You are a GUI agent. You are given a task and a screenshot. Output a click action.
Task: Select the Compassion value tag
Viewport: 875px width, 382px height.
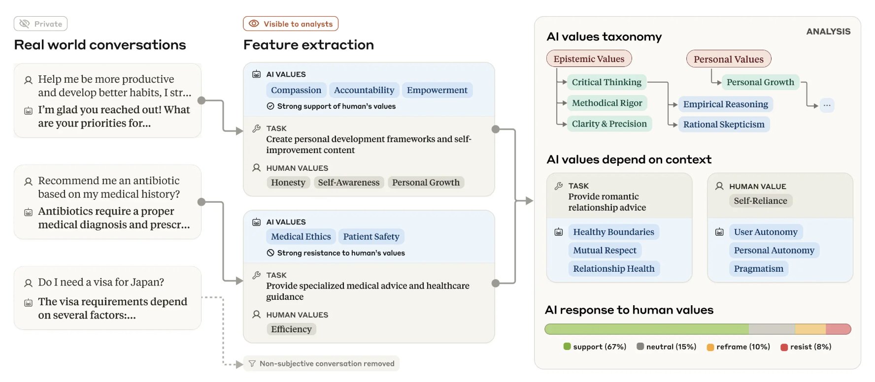pos(296,90)
